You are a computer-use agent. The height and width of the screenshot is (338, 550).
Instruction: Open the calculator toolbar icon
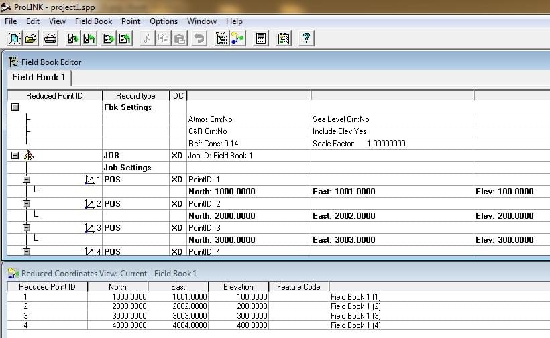tap(261, 38)
